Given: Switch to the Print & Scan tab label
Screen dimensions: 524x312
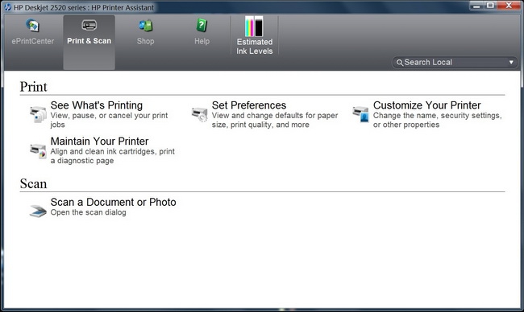Looking at the screenshot, I should coord(89,41).
